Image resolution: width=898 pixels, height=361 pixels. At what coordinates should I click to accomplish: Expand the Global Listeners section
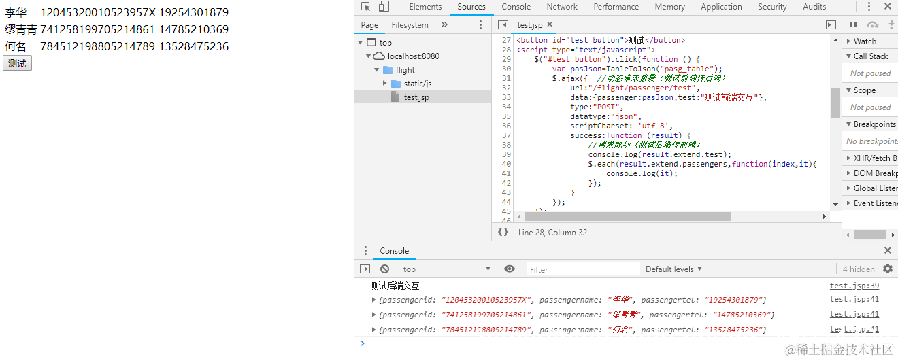(870, 188)
